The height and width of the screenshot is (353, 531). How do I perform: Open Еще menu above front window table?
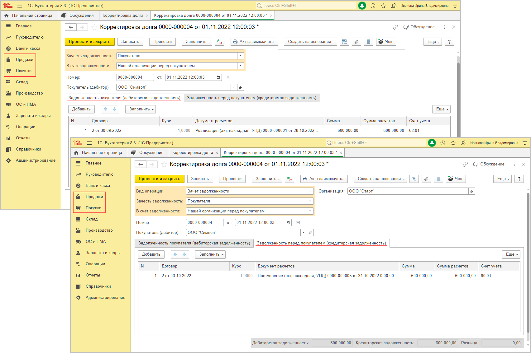(511, 254)
